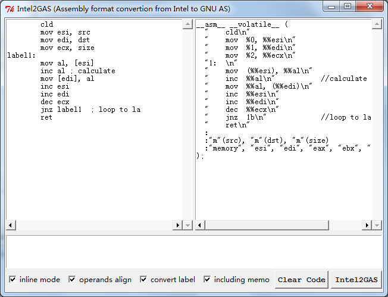Click the '//calculate' comment in output pane

click(344, 79)
